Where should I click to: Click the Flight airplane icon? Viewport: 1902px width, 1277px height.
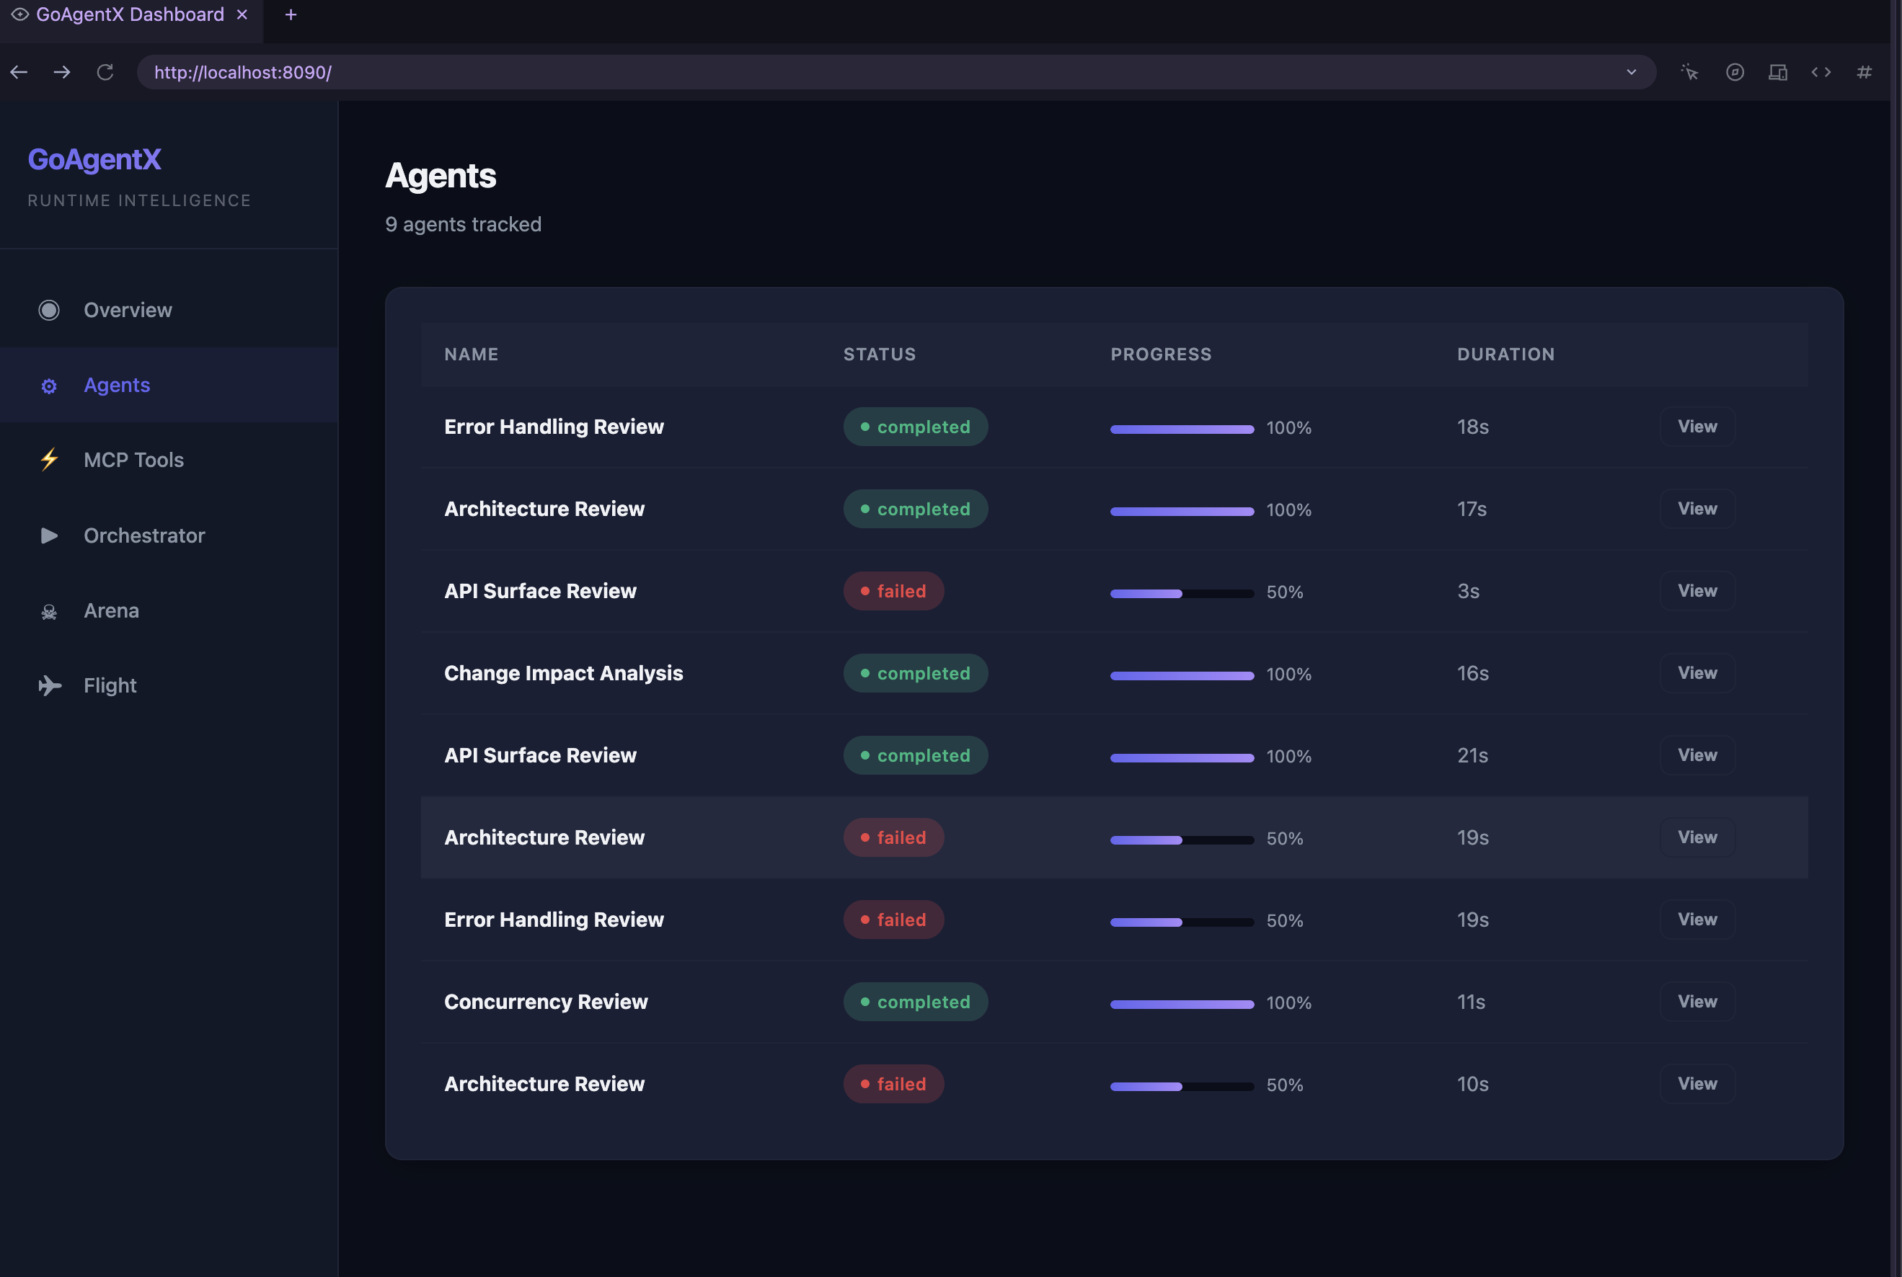tap(50, 686)
